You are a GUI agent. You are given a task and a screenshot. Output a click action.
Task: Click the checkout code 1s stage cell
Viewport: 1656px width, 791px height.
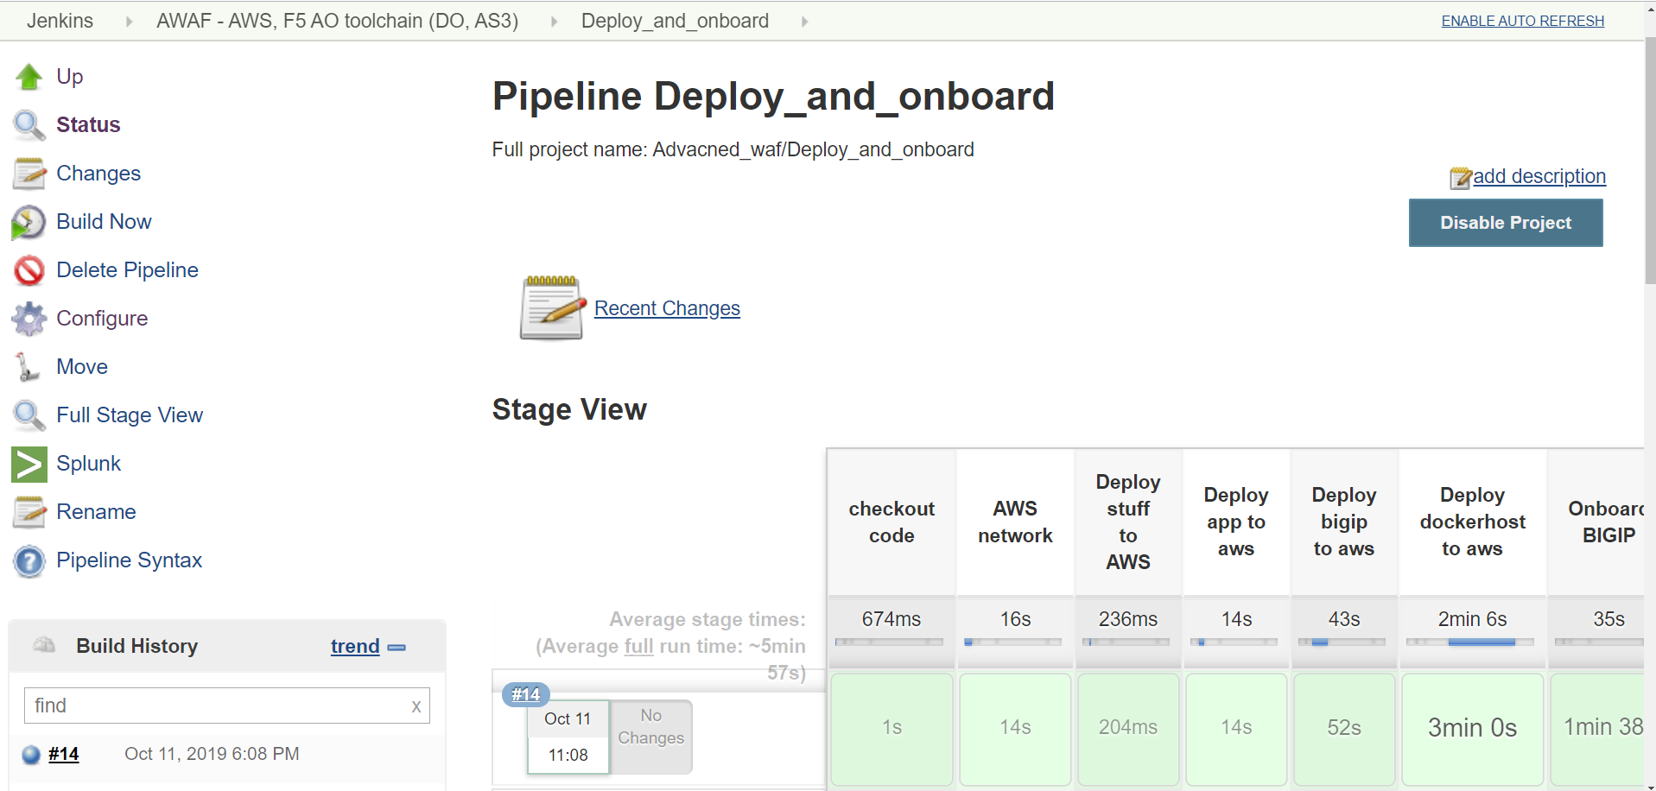891,729
